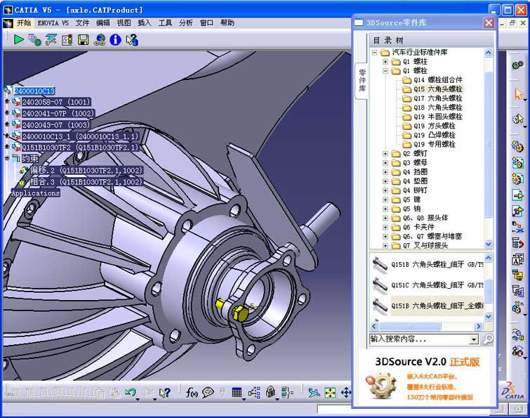Activate the Pan four-arrow icon
The image size is (530, 418).
pyautogui.click(x=346, y=393)
